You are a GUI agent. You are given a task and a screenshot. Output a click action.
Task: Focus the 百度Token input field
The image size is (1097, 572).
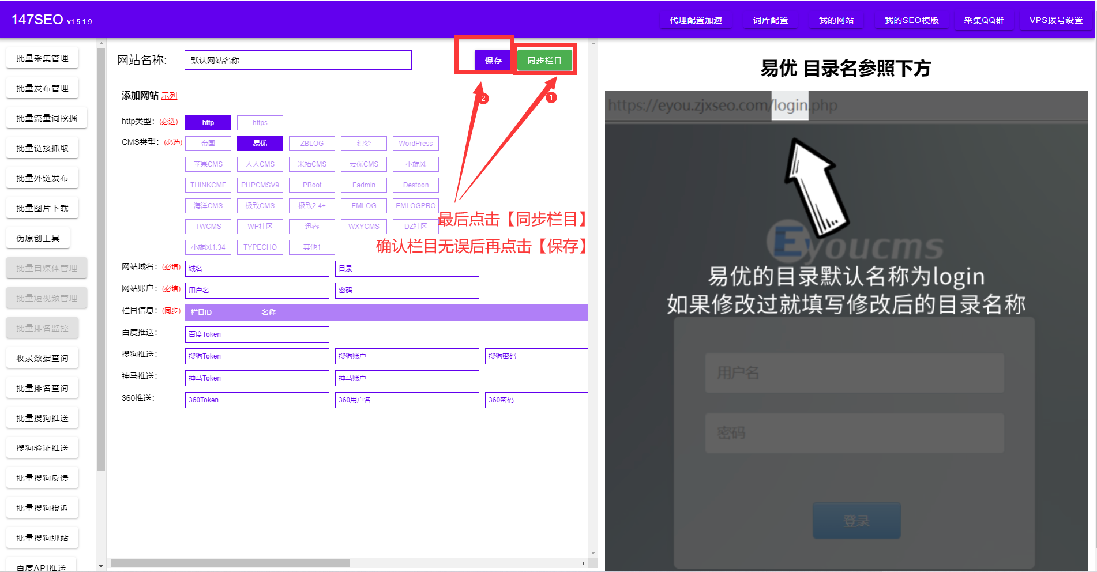coord(257,334)
